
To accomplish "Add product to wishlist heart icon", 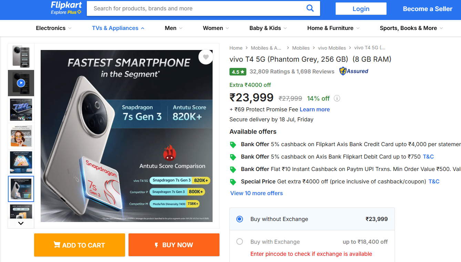I will (x=206, y=57).
